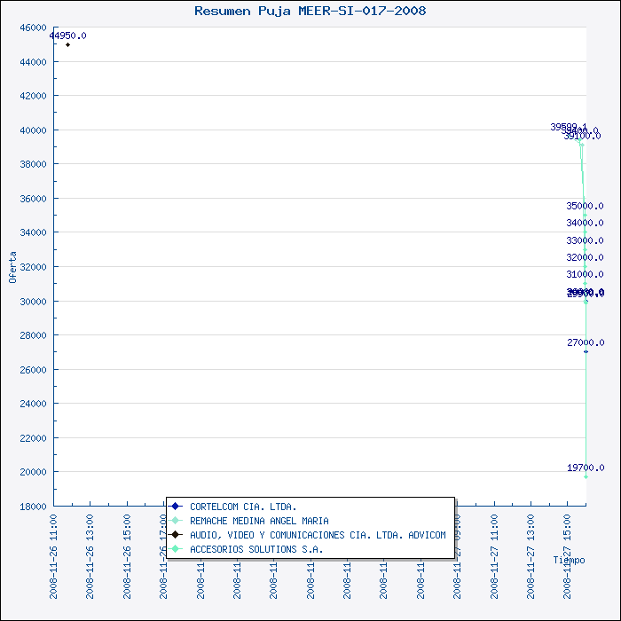The width and height of the screenshot is (621, 621).
Task: Click the Oferta y-axis title
Action: pyautogui.click(x=12, y=266)
